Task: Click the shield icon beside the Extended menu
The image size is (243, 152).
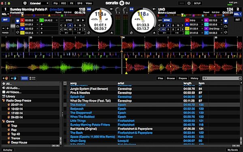Action: point(25,3)
